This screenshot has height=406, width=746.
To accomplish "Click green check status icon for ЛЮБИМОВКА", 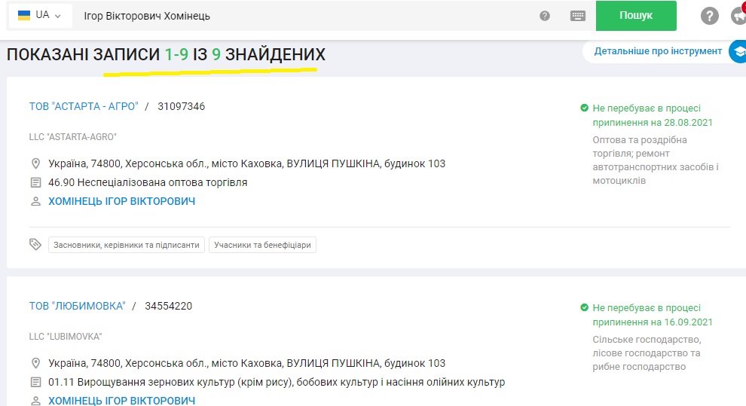I will click(x=584, y=308).
